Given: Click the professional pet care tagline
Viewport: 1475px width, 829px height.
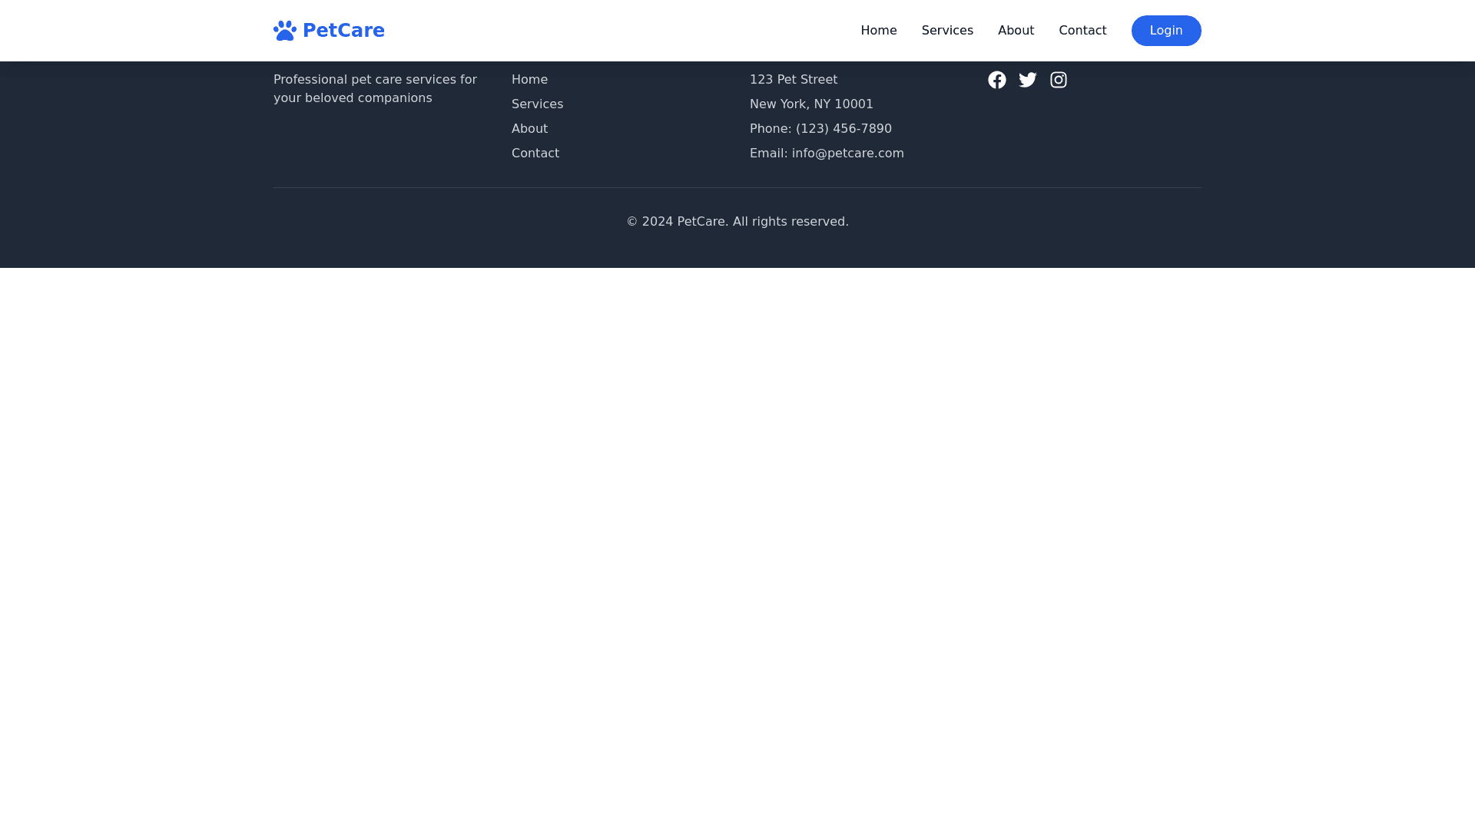Looking at the screenshot, I should (x=375, y=89).
